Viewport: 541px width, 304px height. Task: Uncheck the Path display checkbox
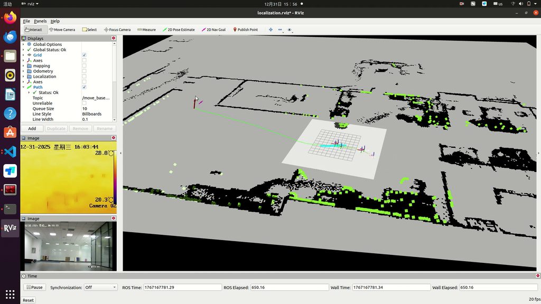(84, 87)
